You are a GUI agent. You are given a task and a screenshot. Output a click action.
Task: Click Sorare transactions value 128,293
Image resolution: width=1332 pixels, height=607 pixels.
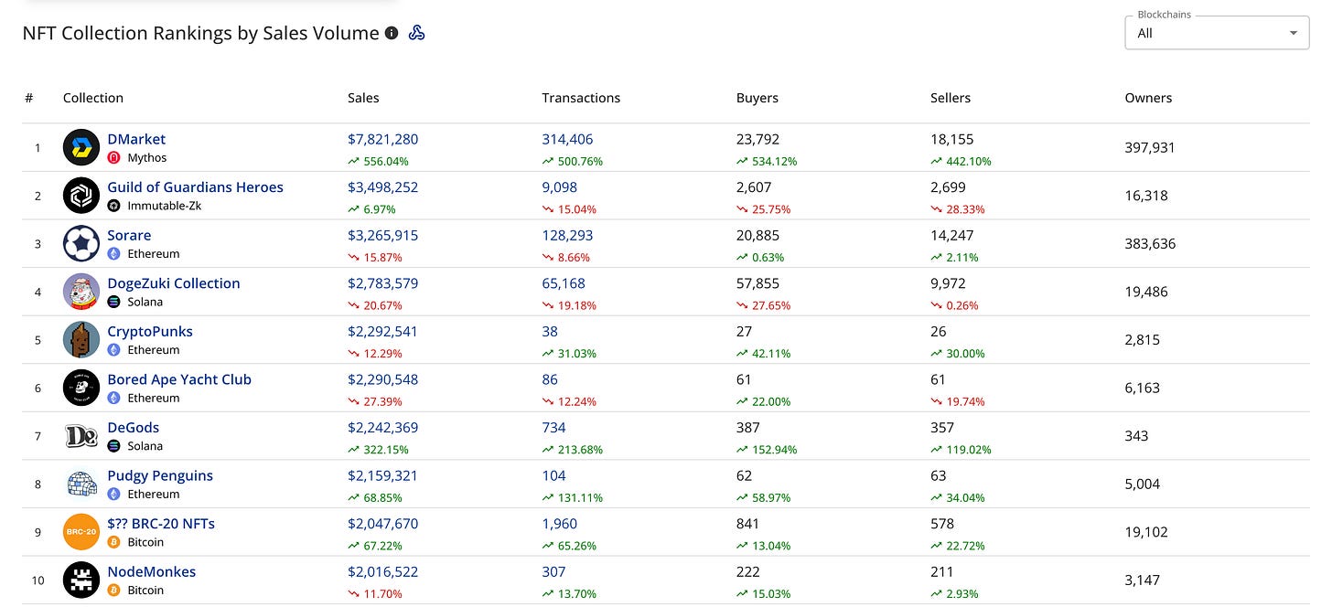click(567, 235)
